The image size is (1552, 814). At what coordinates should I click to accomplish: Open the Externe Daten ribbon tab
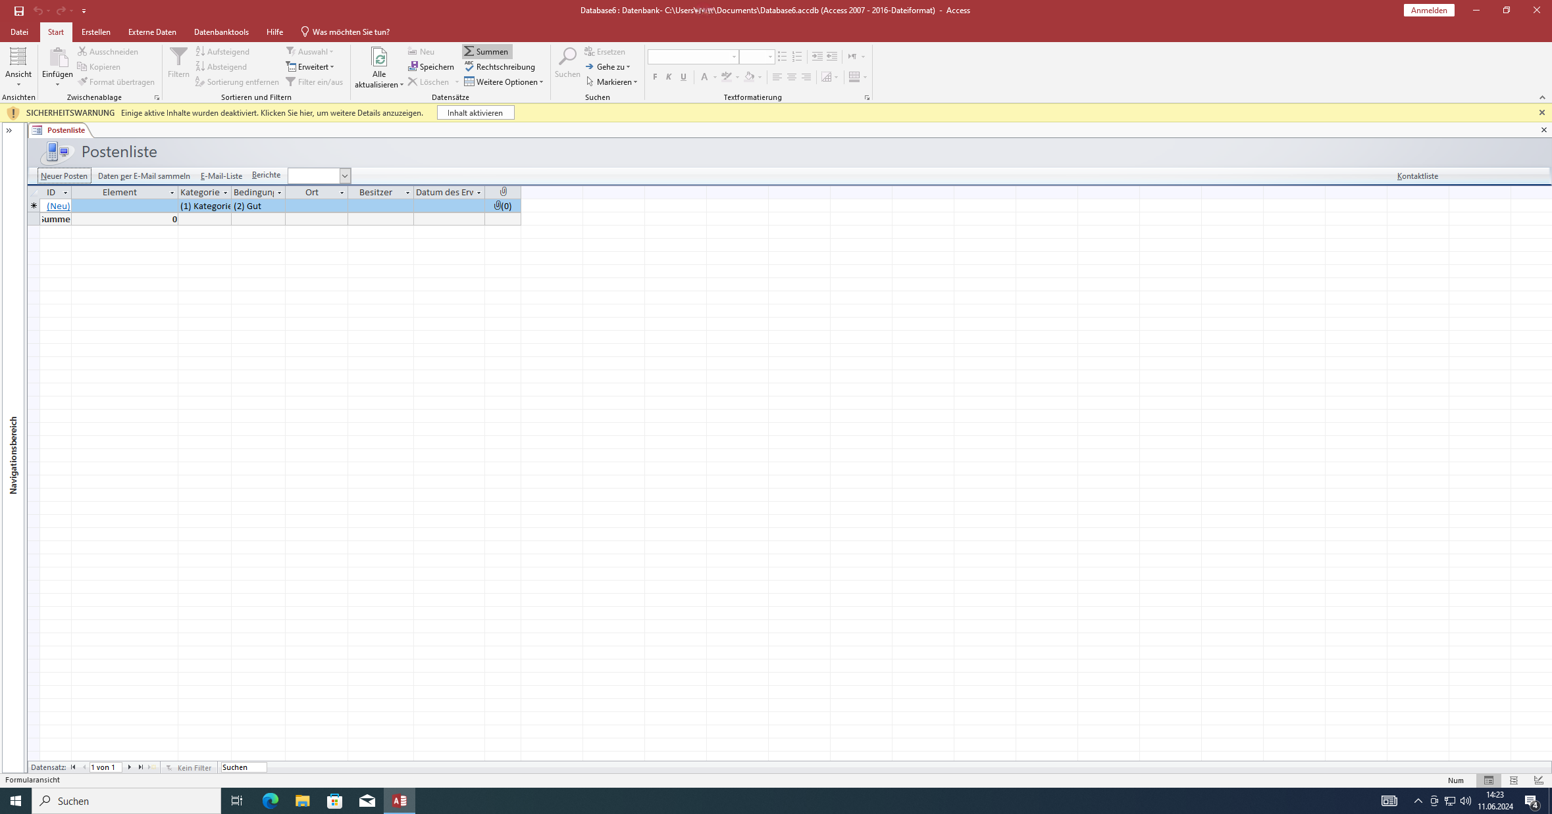tap(152, 32)
